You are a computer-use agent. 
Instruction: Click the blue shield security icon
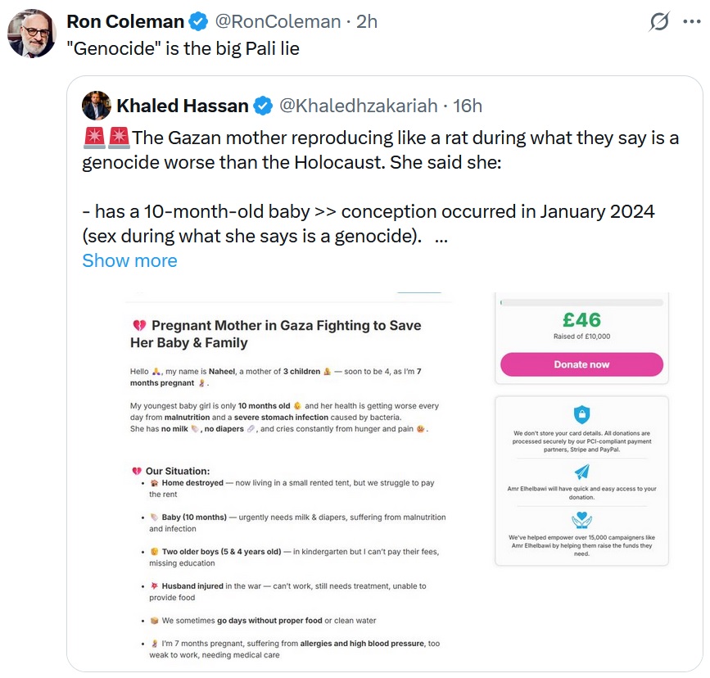point(582,414)
